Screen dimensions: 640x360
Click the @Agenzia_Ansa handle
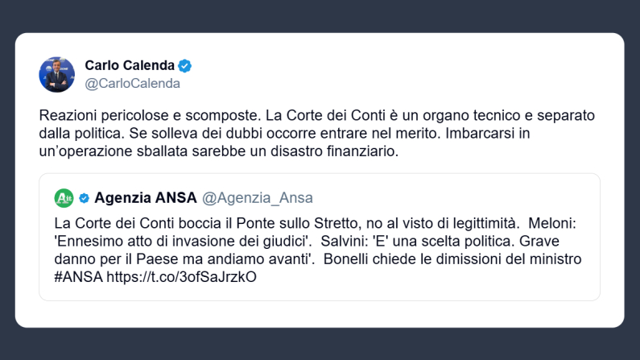click(x=257, y=198)
